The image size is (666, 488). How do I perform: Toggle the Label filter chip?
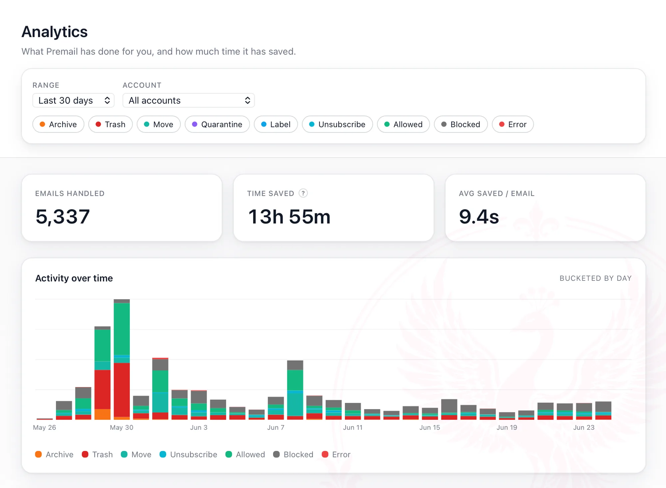coord(276,124)
